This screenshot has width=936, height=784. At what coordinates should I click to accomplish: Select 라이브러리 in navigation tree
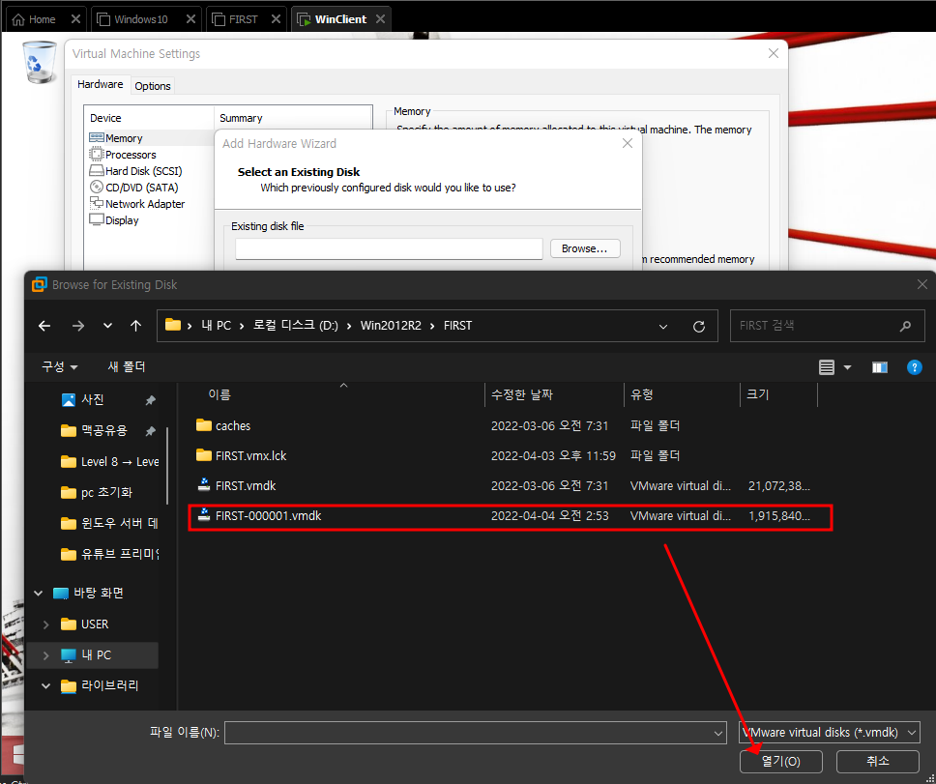coord(101,685)
